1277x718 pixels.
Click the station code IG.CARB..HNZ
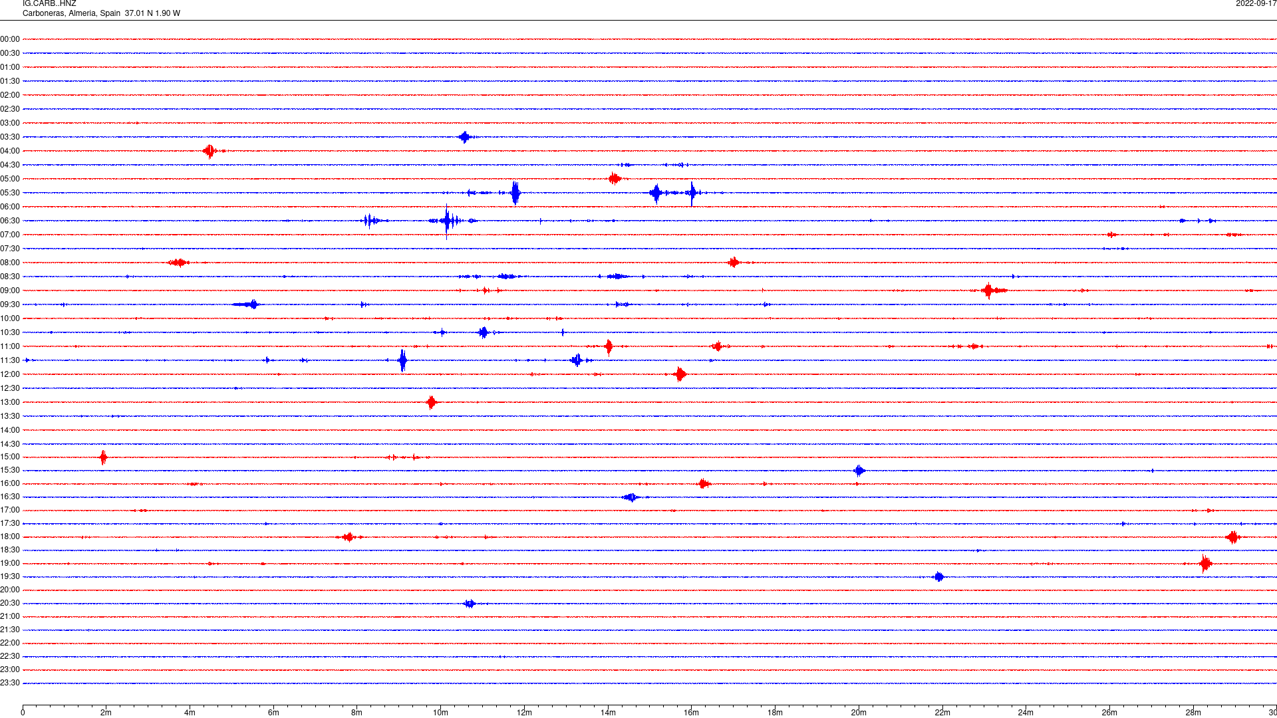[x=49, y=4]
